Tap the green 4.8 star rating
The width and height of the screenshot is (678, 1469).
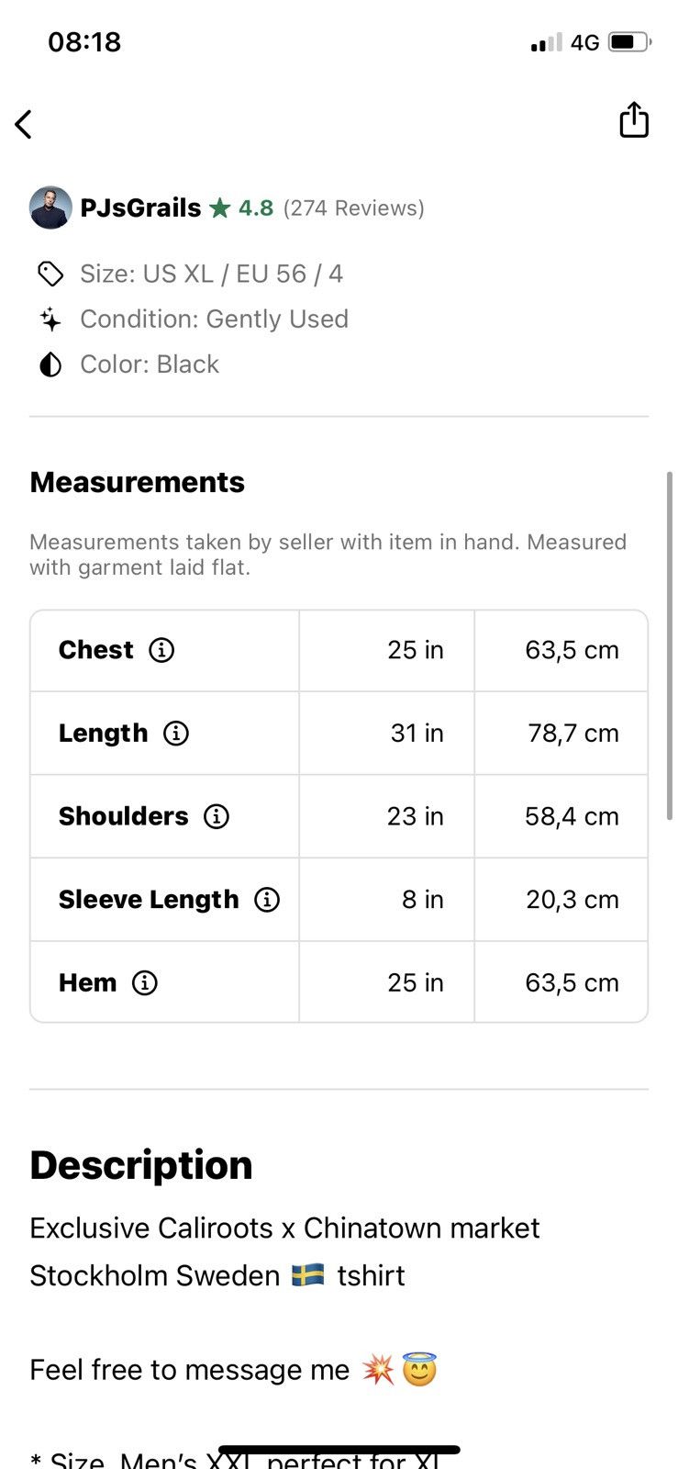[x=241, y=208]
